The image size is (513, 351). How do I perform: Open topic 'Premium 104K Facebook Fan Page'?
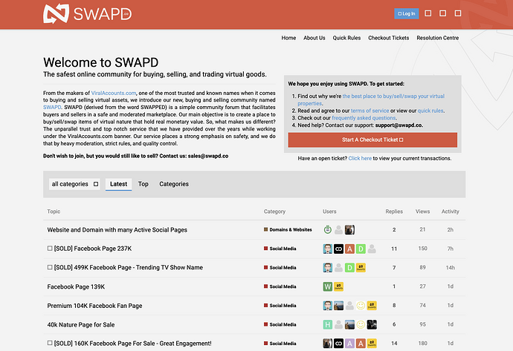[x=94, y=306]
